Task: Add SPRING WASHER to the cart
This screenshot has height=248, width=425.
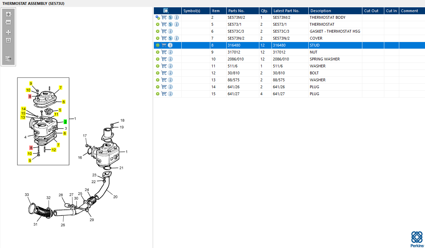Action: (x=164, y=59)
